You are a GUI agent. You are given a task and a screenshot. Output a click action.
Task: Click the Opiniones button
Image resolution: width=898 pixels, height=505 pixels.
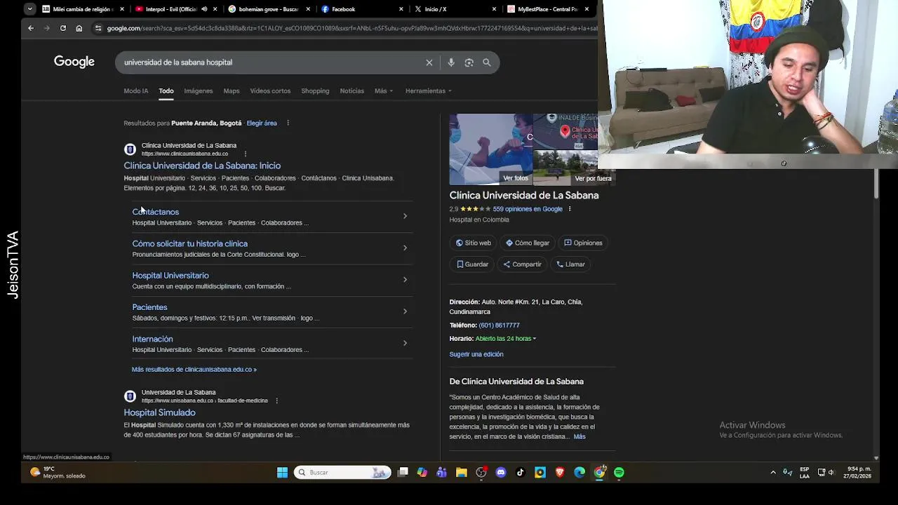coord(584,243)
